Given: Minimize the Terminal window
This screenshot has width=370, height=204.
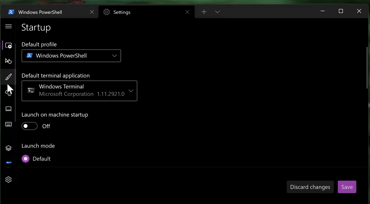Looking at the screenshot, I should pyautogui.click(x=323, y=11).
